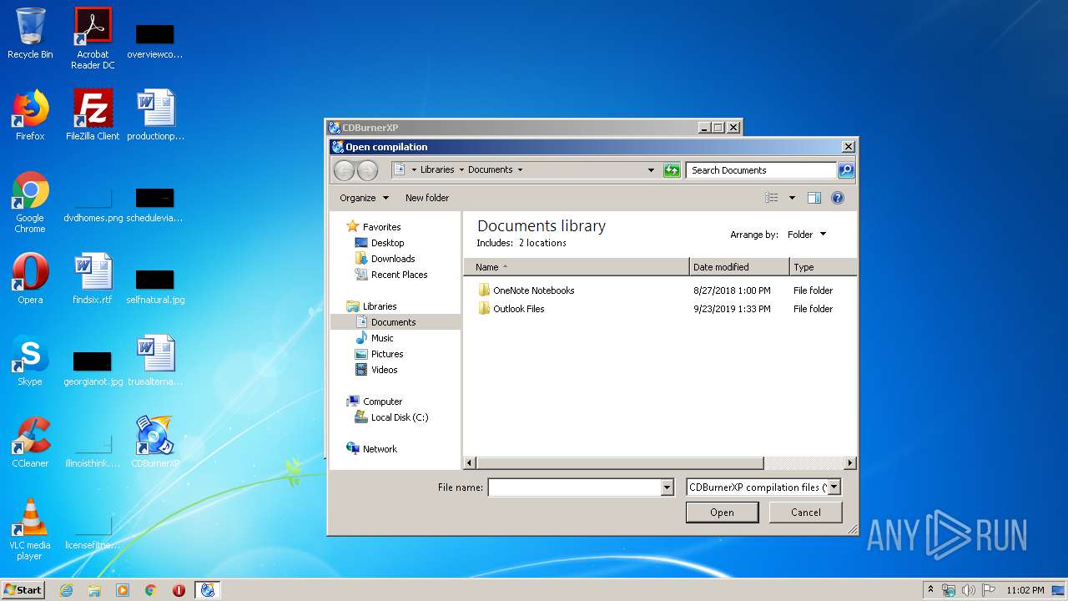This screenshot has height=601, width=1068.
Task: Show the preview pane
Action: pyautogui.click(x=814, y=198)
